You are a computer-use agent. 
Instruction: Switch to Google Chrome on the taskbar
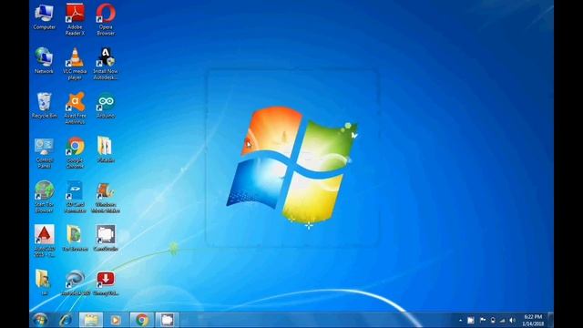[x=142, y=320]
